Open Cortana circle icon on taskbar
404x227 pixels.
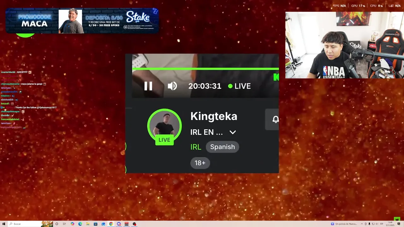pyautogui.click(x=57, y=224)
